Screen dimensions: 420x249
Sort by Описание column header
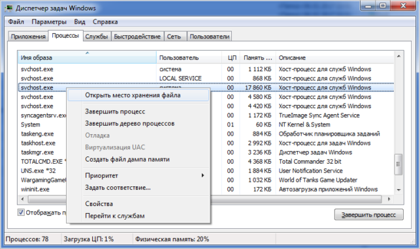tap(335, 58)
